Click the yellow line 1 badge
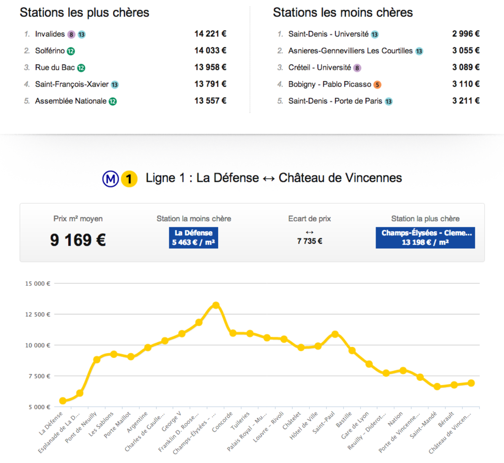504x463 pixels. coord(129,179)
